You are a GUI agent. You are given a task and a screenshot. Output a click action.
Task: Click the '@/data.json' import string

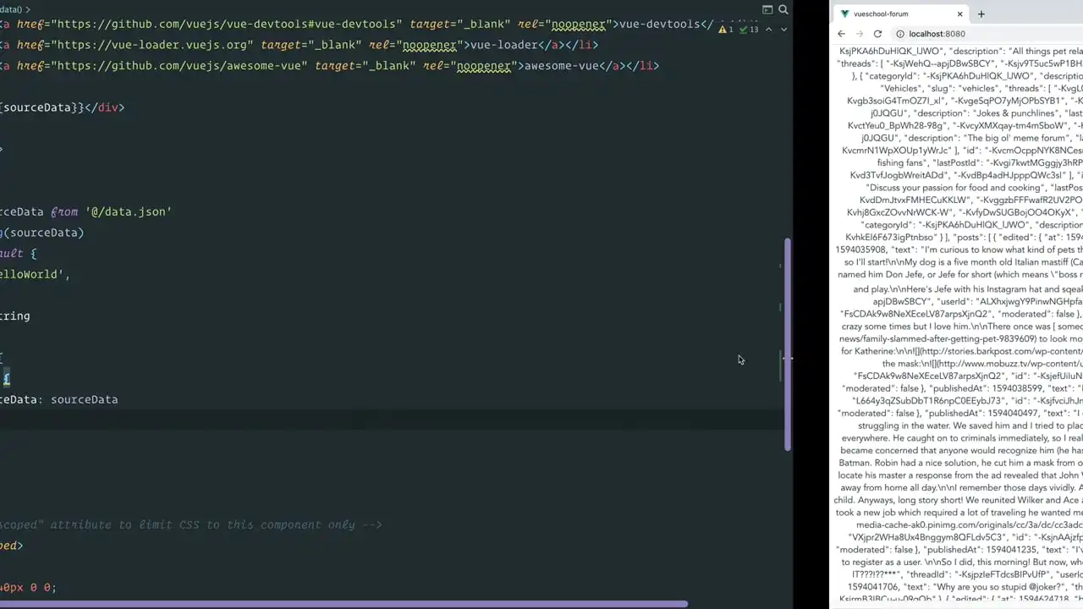(129, 211)
